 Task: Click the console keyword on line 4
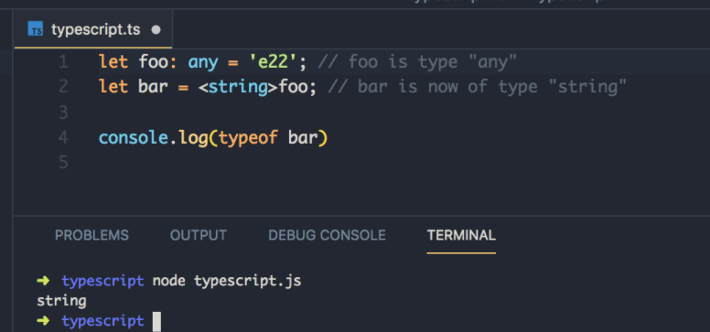[x=134, y=138]
